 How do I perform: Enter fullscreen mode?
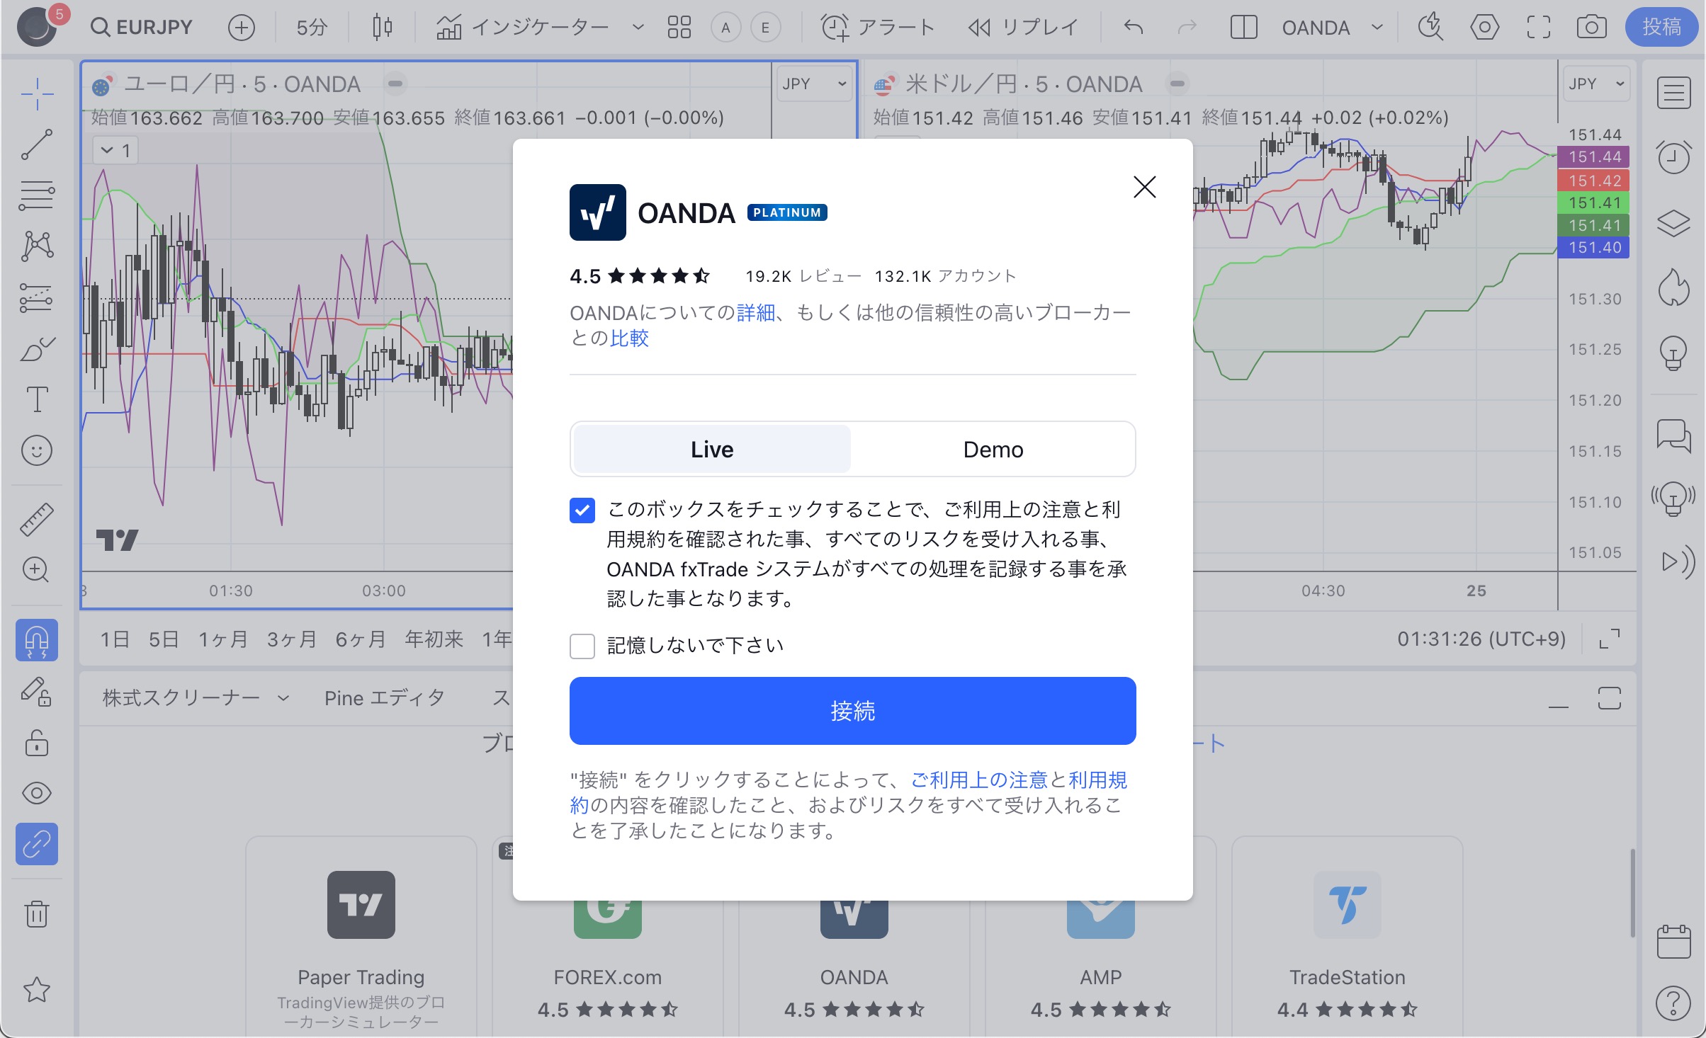[x=1538, y=28]
